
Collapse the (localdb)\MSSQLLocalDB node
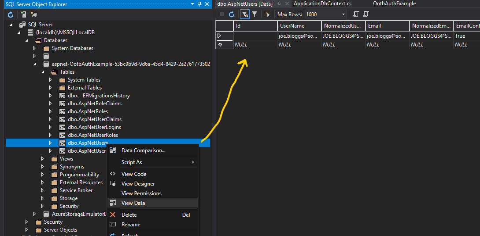pyautogui.click(x=19, y=32)
